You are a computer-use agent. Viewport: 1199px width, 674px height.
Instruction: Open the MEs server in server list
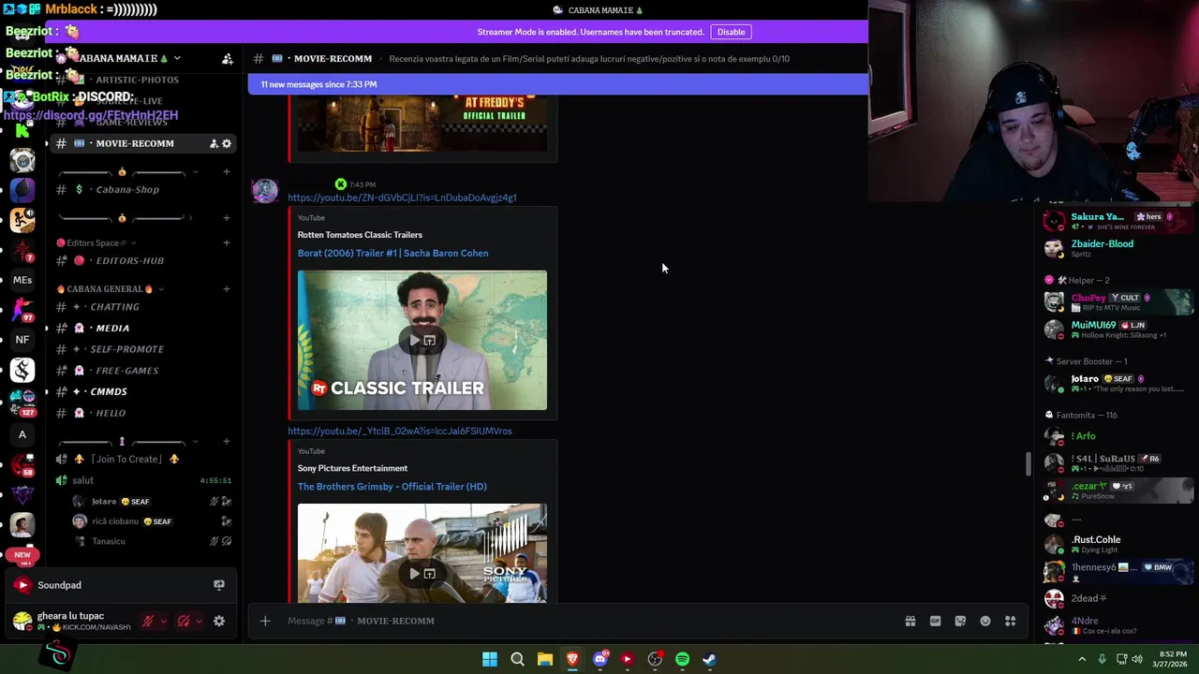pos(22,280)
